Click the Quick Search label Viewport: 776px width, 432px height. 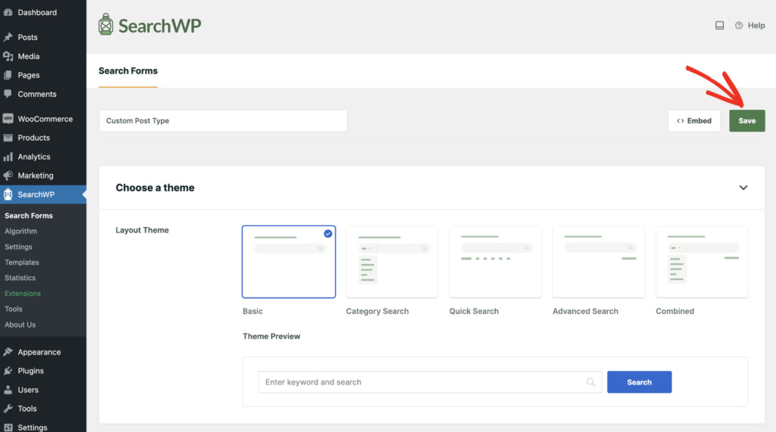coord(474,311)
